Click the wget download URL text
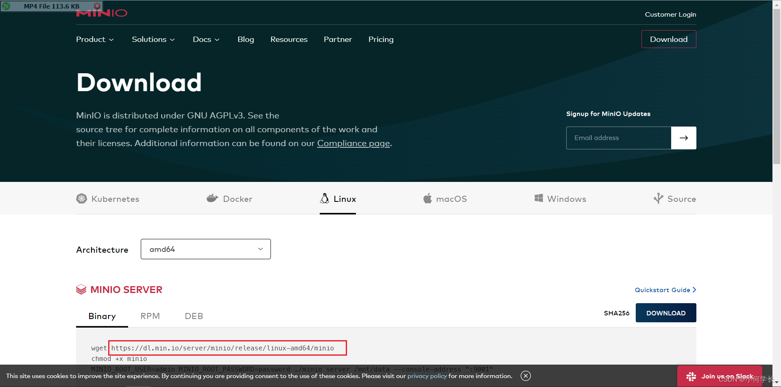 (223, 348)
